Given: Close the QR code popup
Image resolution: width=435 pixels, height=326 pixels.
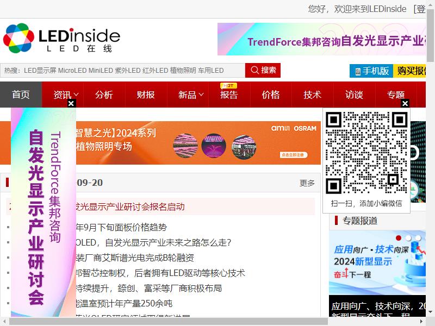Looking at the screenshot, I should pyautogui.click(x=405, y=103).
